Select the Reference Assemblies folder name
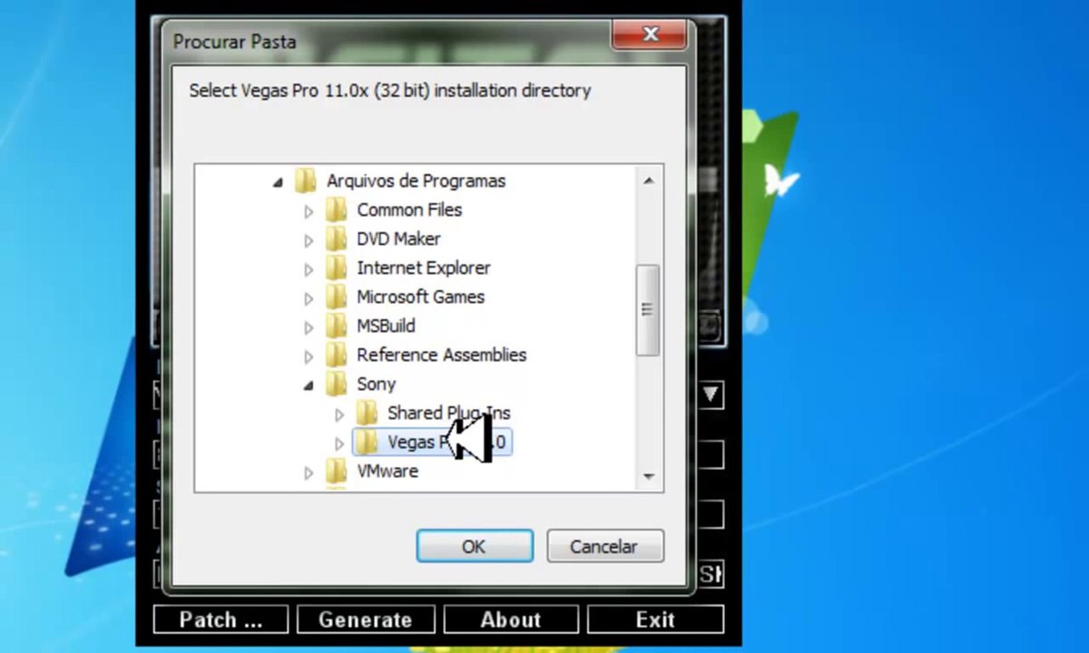Image resolution: width=1089 pixels, height=653 pixels. (x=441, y=355)
